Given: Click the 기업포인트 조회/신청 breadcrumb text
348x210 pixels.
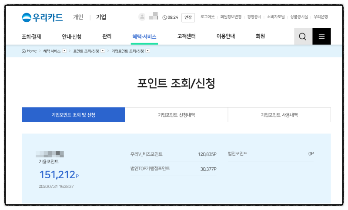Looking at the screenshot, I should (x=127, y=51).
